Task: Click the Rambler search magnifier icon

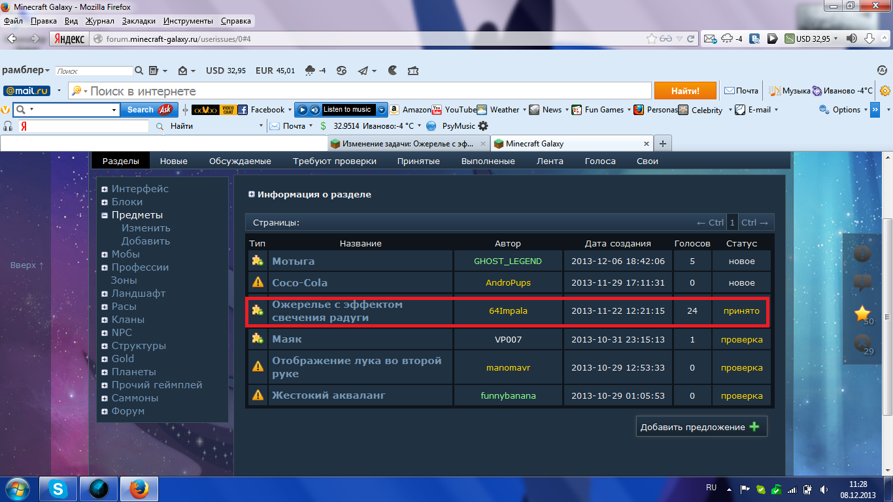Action: coord(139,71)
